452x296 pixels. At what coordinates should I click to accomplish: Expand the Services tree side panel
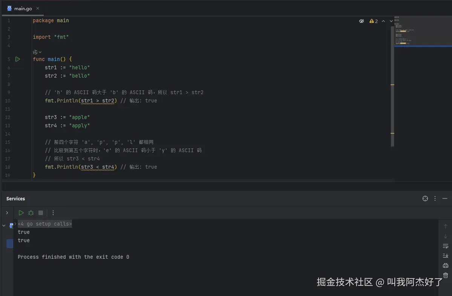7,213
